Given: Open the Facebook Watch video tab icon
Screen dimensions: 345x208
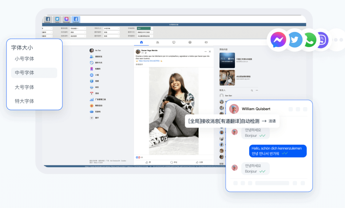Looking at the screenshot, I should (x=174, y=42).
